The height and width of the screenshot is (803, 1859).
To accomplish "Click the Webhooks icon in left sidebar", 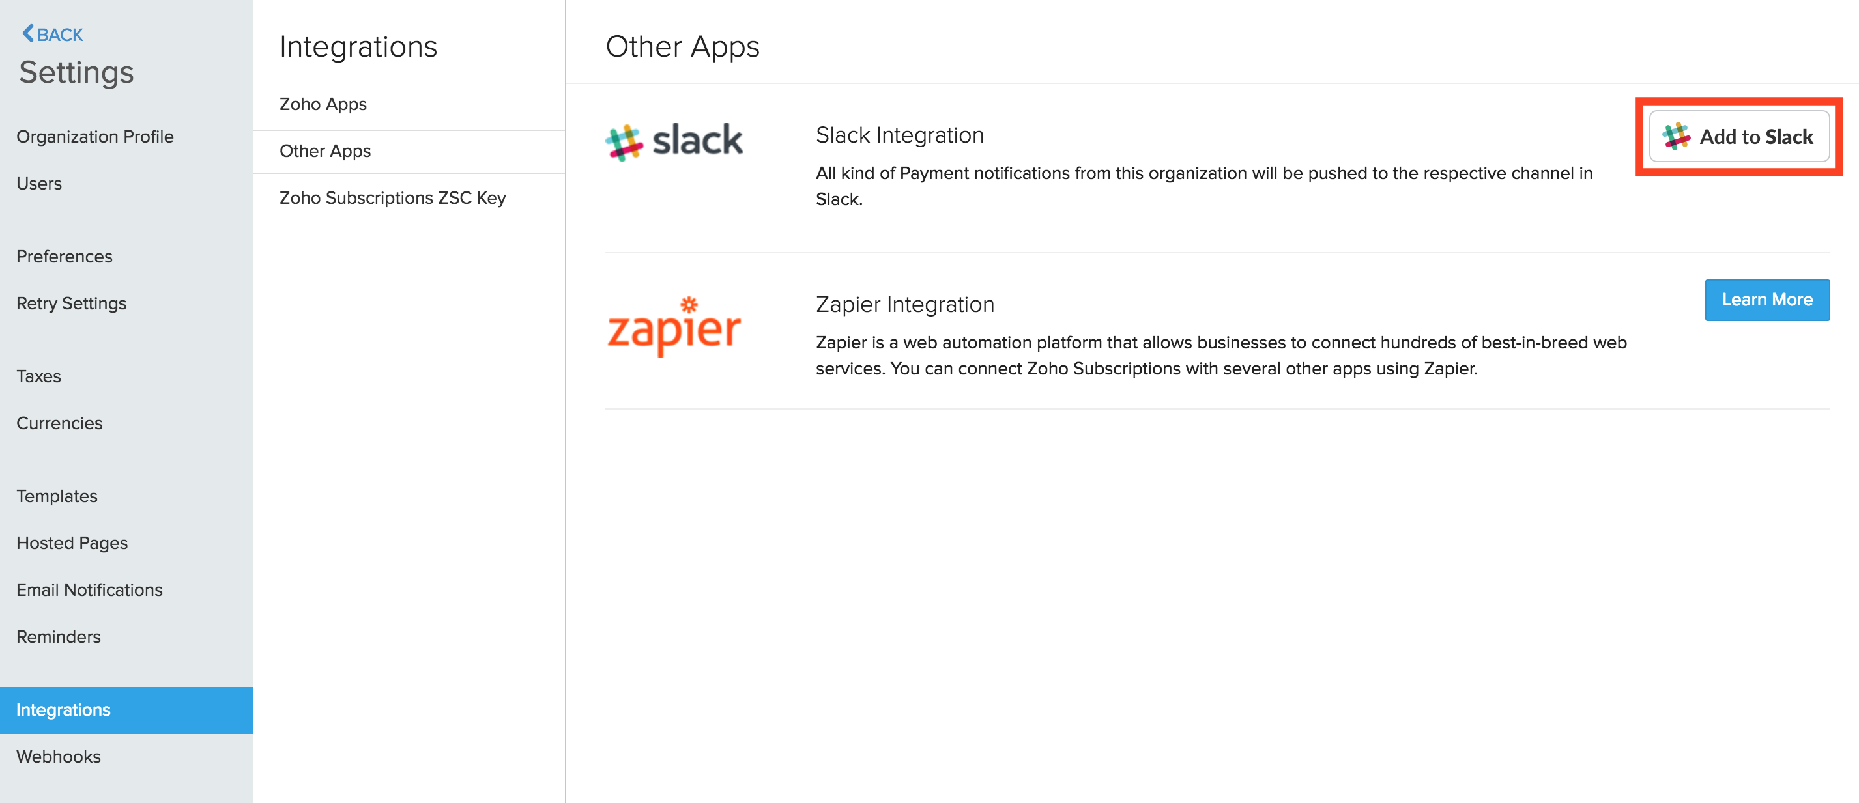I will click(x=57, y=755).
